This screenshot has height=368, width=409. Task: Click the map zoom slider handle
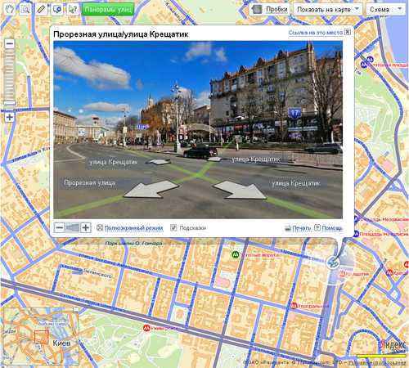pos(10,103)
